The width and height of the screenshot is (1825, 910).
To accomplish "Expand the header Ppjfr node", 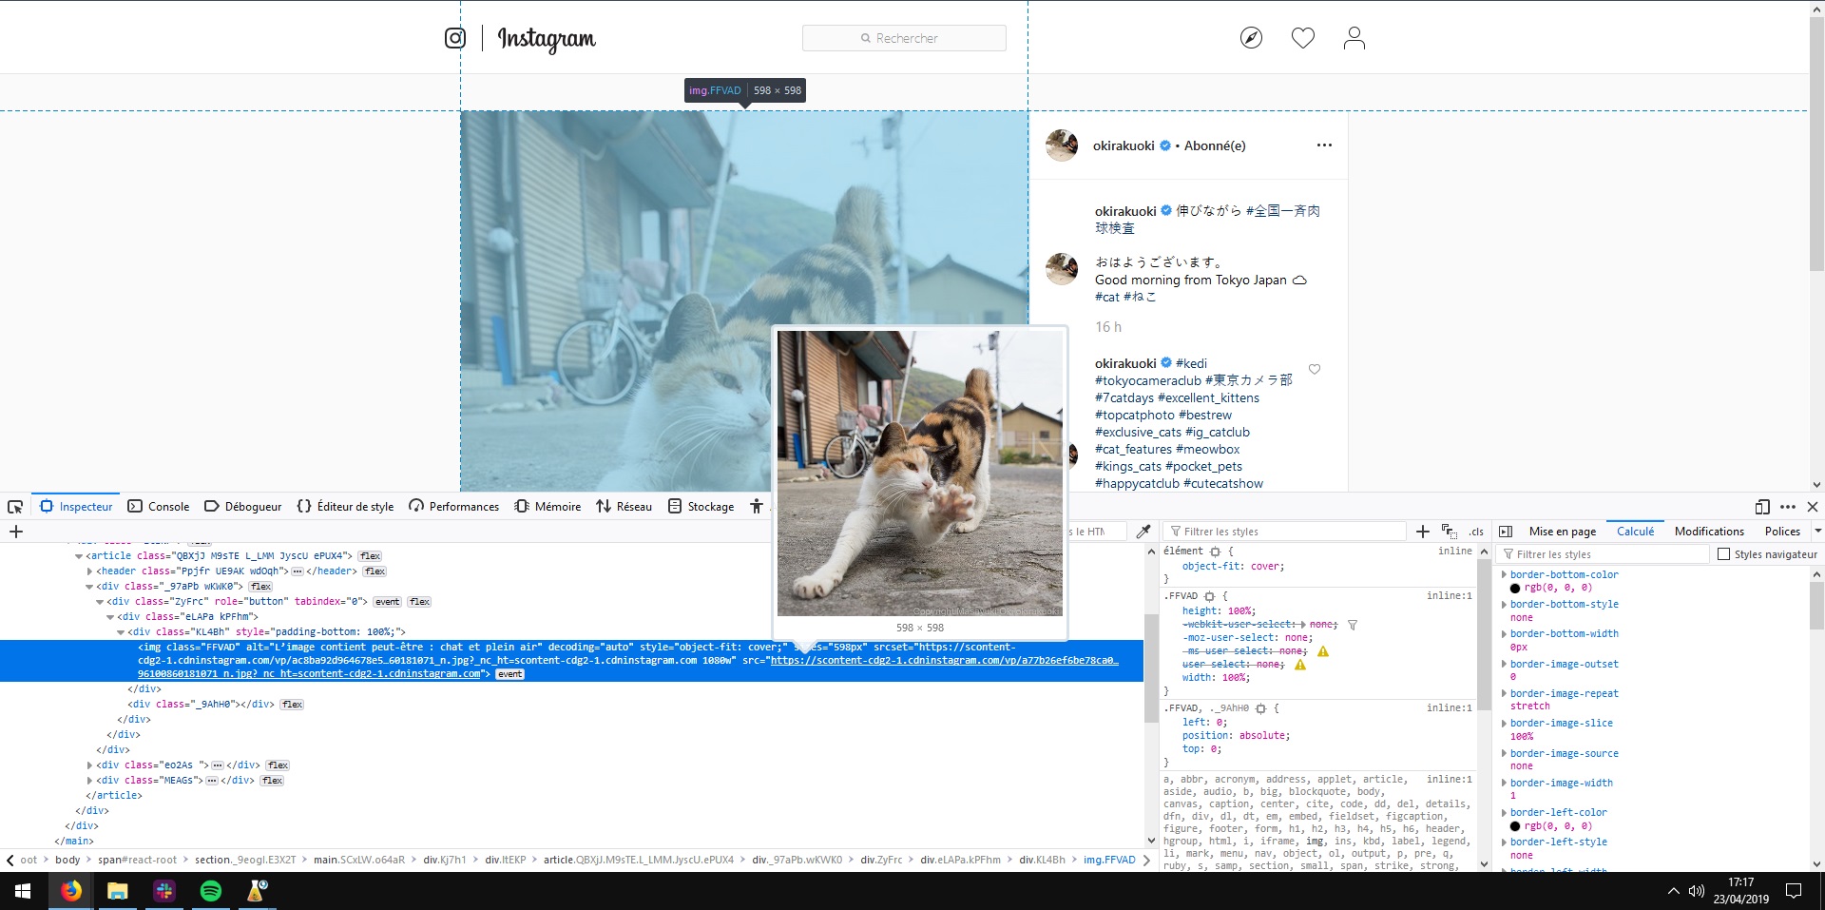I will click(89, 571).
